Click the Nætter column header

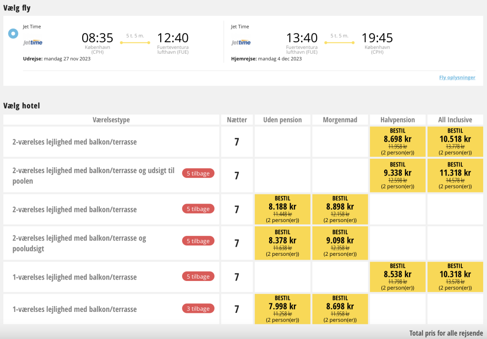pos(237,120)
